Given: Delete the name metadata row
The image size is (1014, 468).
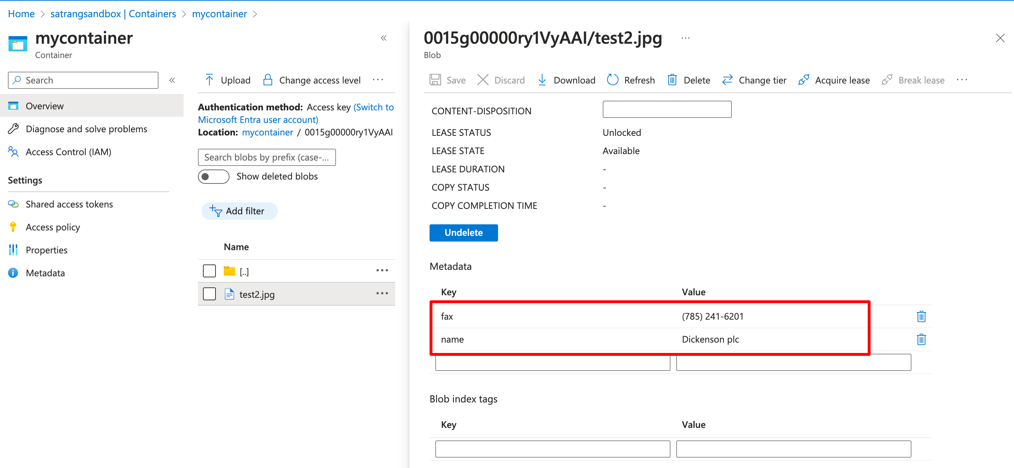Looking at the screenshot, I should 921,339.
